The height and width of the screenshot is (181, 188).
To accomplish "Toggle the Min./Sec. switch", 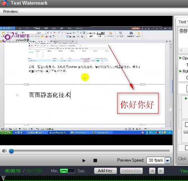I will 68,171.
